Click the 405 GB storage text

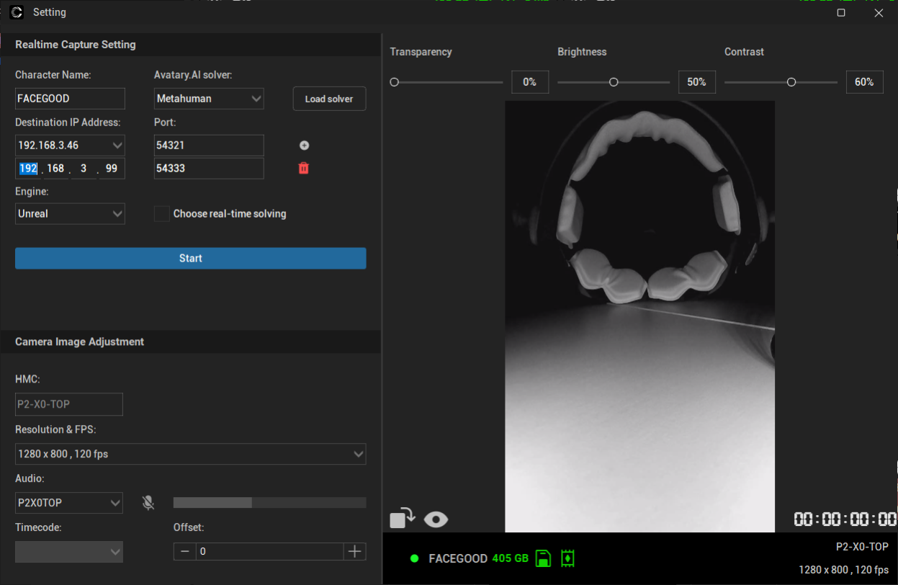coord(510,558)
